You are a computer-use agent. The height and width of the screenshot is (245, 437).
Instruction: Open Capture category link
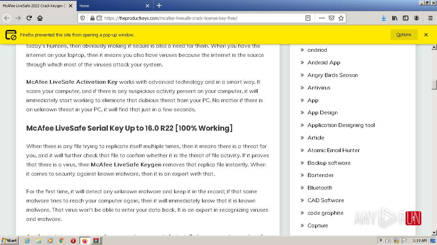click(x=318, y=226)
